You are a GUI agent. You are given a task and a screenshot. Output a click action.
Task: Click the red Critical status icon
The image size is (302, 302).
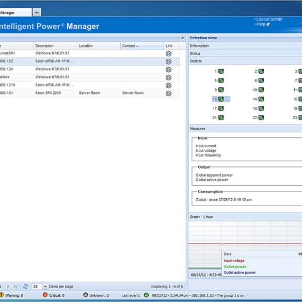pyautogui.click(x=45, y=295)
